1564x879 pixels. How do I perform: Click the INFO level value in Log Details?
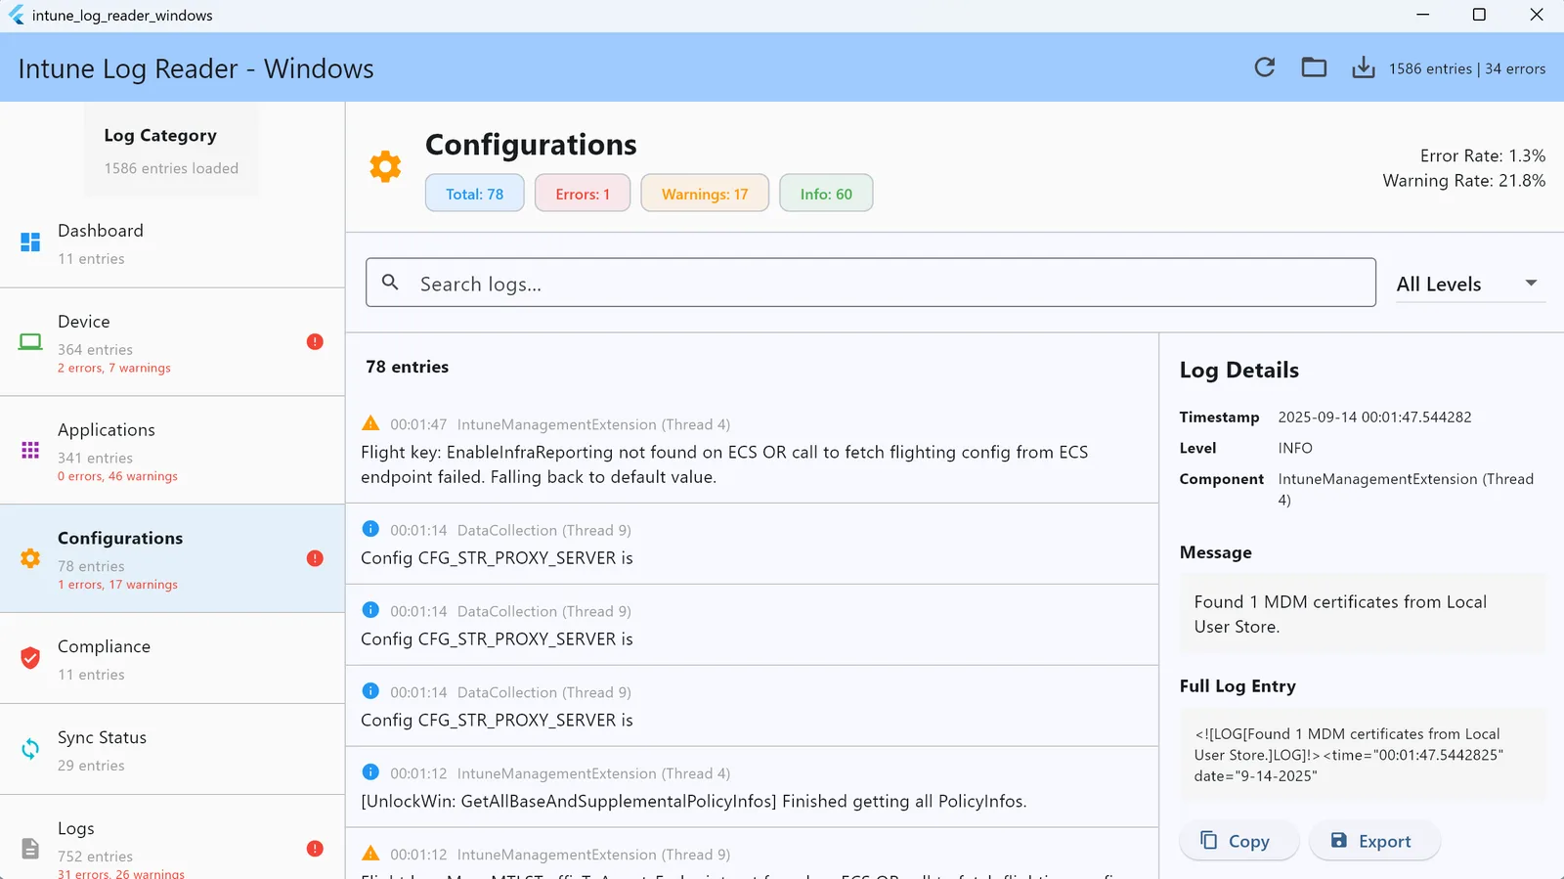pos(1295,448)
